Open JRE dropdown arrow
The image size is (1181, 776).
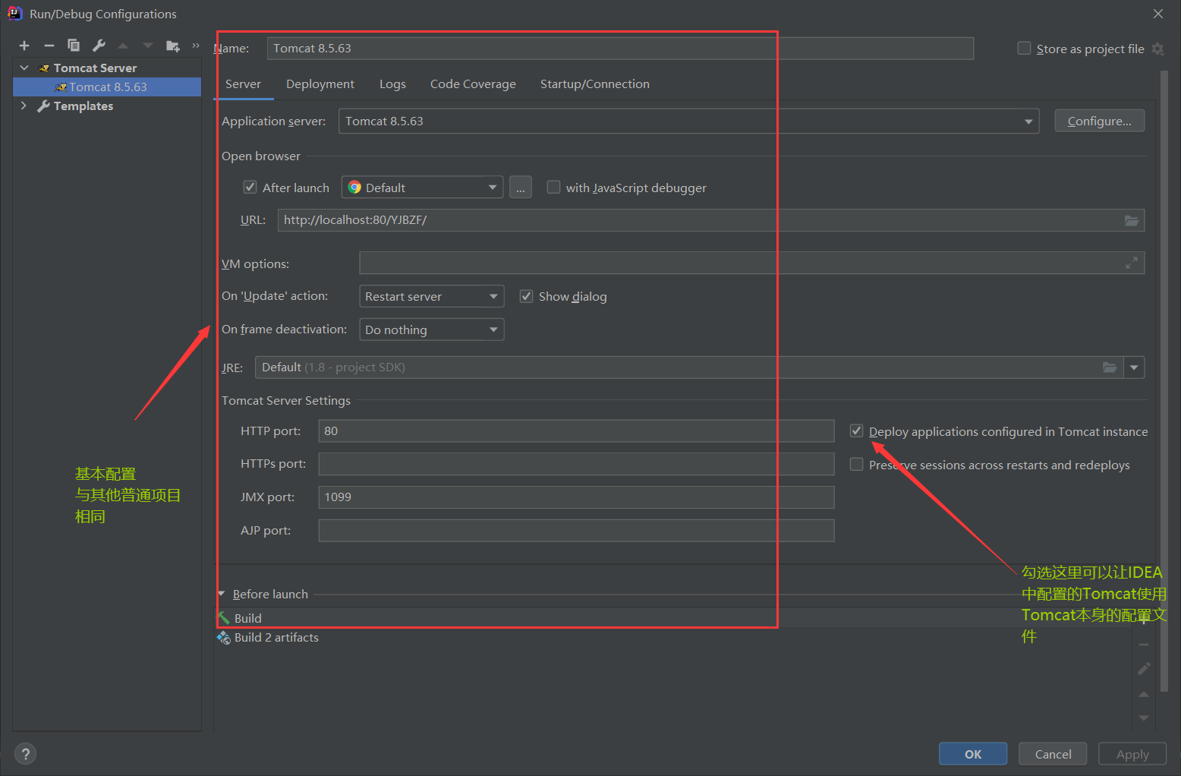(1134, 367)
